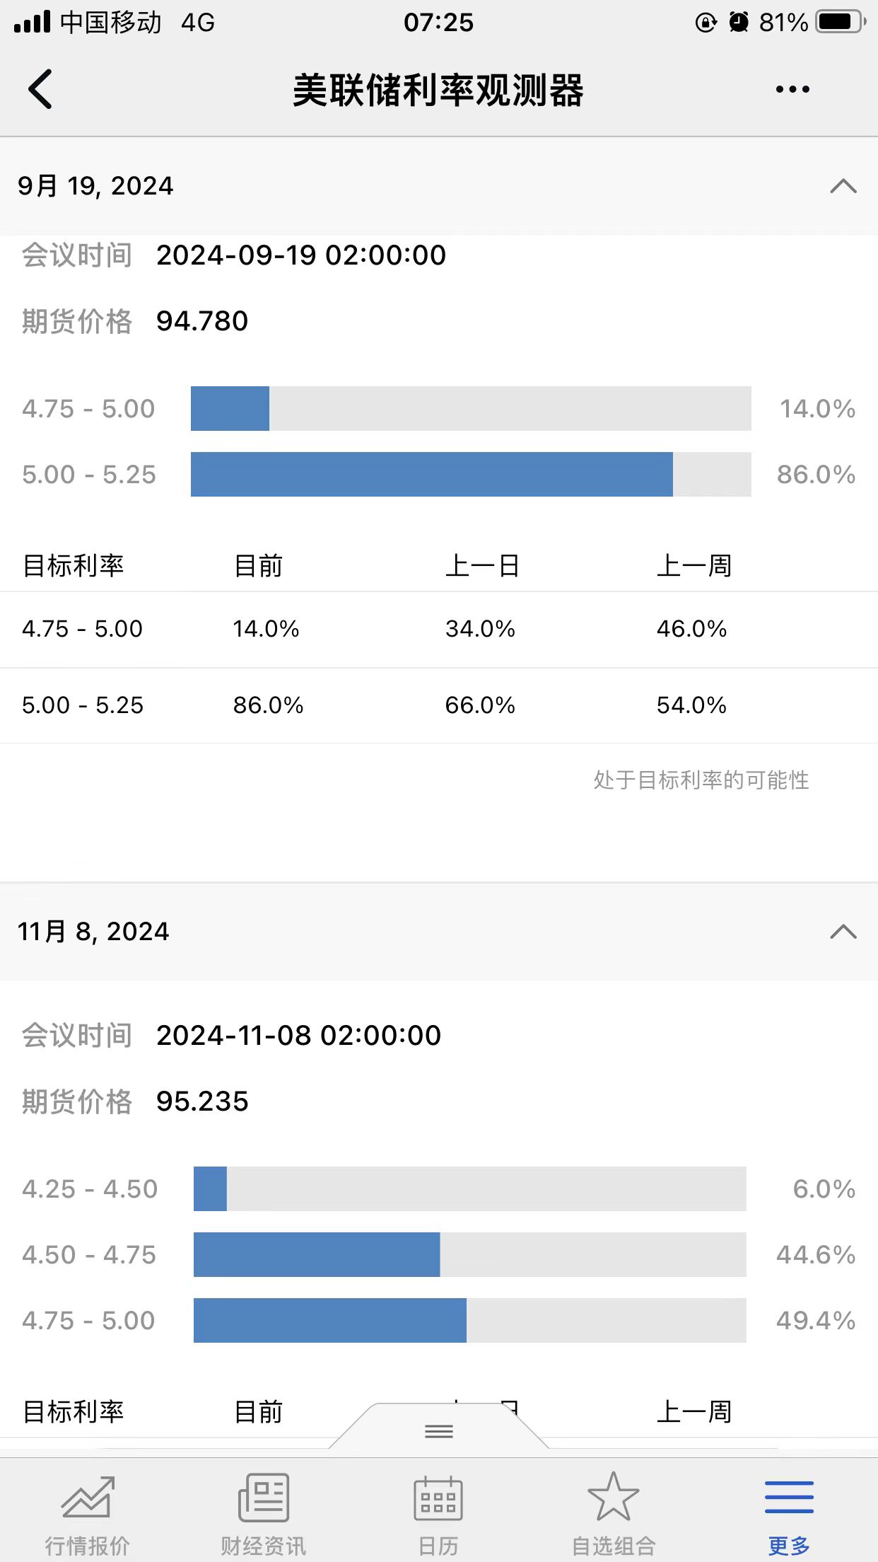Image resolution: width=878 pixels, height=1562 pixels.
Task: Tap the battery indicator in status bar
Action: (841, 22)
